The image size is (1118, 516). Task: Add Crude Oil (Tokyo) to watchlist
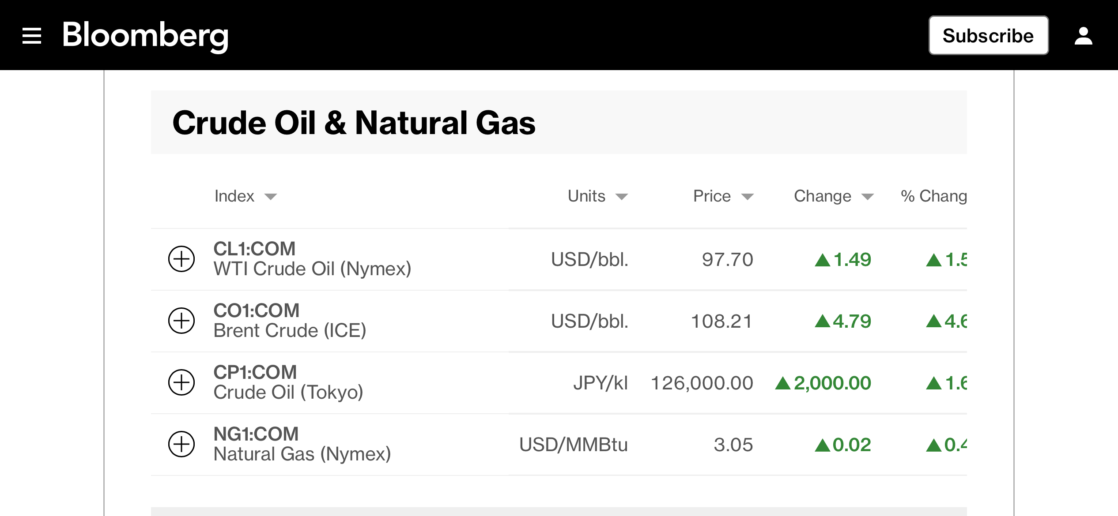(x=181, y=382)
